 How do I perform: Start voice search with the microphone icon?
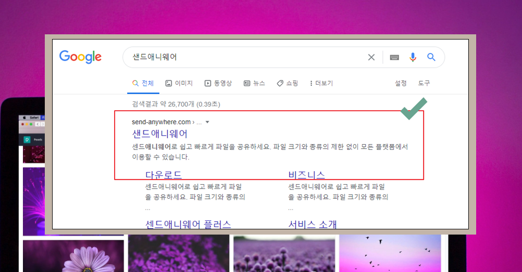point(413,57)
